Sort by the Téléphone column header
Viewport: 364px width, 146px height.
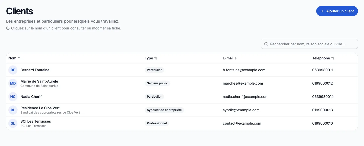(x=323, y=58)
